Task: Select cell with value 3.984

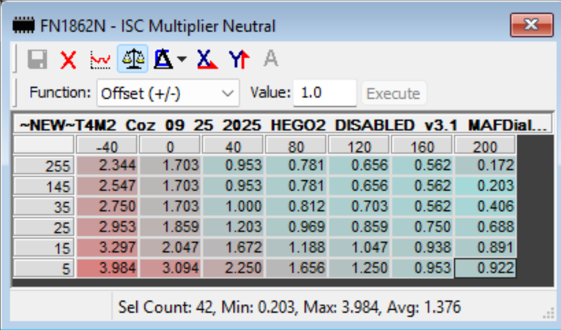Action: (x=107, y=269)
